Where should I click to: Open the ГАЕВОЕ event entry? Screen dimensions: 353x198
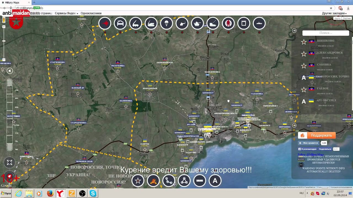(x=323, y=88)
